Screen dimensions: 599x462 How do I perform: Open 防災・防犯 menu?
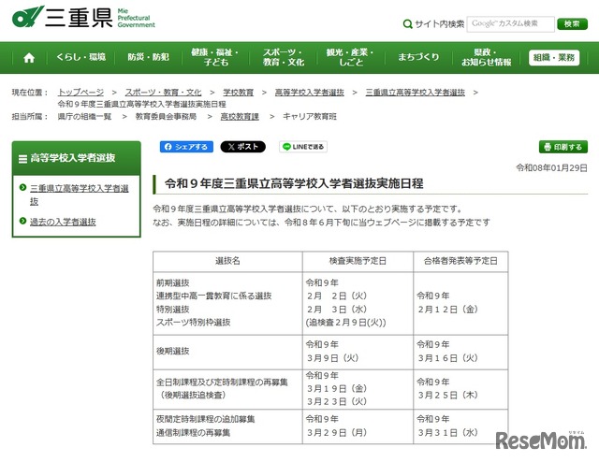(148, 57)
